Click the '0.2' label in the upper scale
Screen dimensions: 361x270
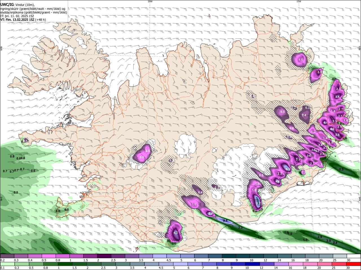pos(3,260)
